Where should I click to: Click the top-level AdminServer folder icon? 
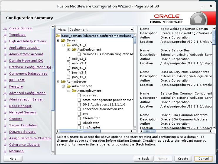pos(63,81)
